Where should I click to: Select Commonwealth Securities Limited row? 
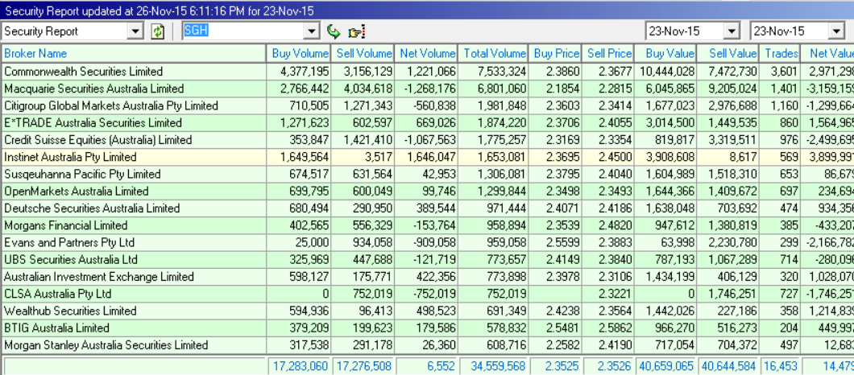pos(427,72)
